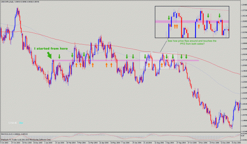The width and height of the screenshot is (247, 144).
Task: Click the 31 Dec 2004 date label
Action: (236, 142)
